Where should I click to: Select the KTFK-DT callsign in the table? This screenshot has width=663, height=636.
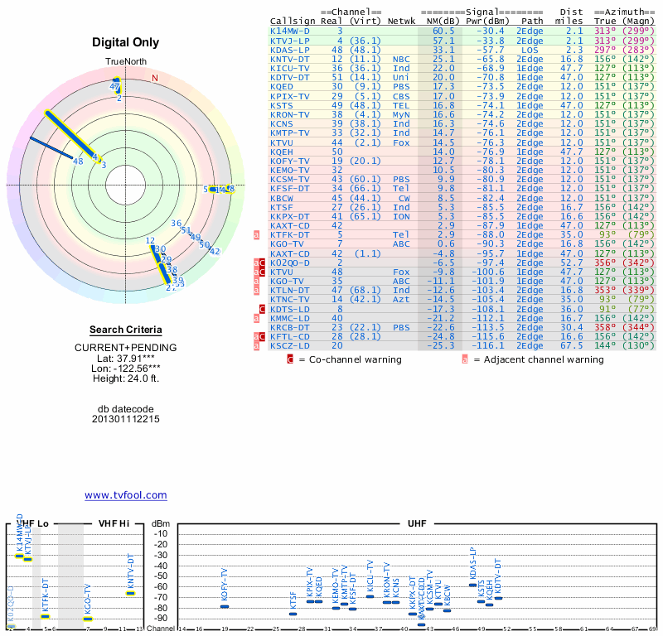290,235
